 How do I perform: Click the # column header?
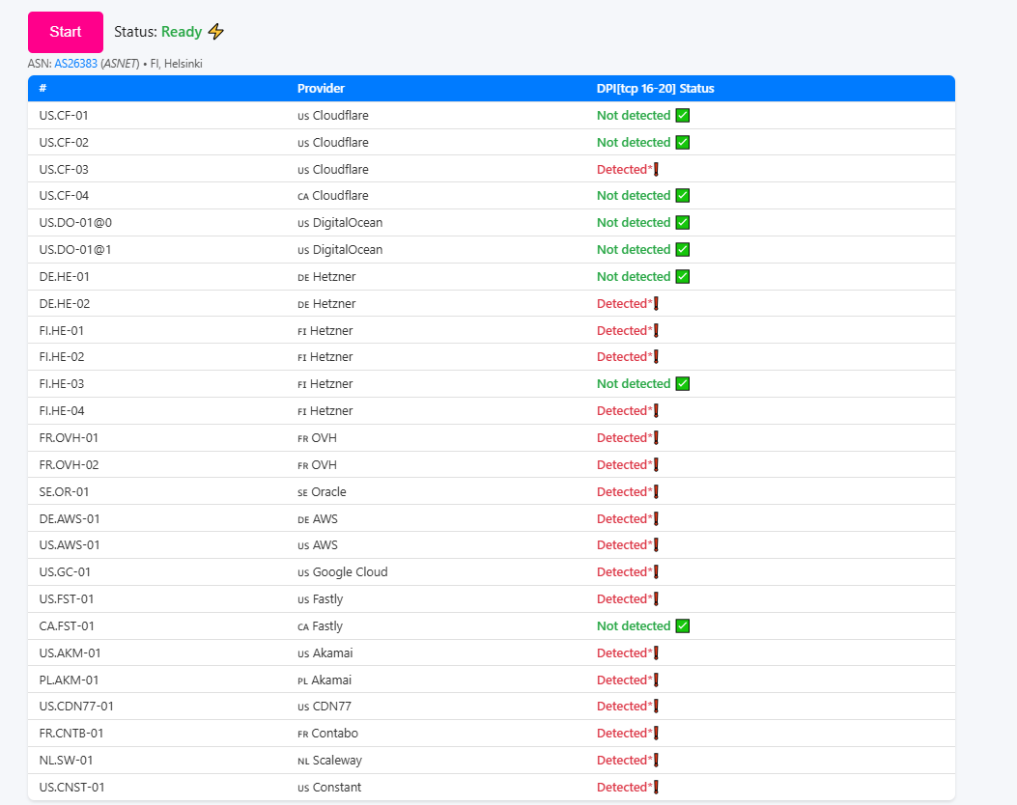(x=42, y=89)
